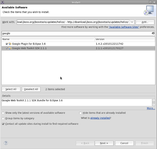Viewport: 157px width, 149px height.
Task: Select the Google Web Toolkit SDK 2.1.1 row
Action: (78, 48)
